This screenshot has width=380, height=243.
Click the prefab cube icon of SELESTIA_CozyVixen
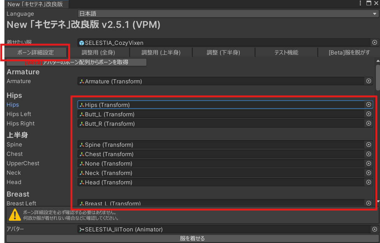click(x=82, y=43)
